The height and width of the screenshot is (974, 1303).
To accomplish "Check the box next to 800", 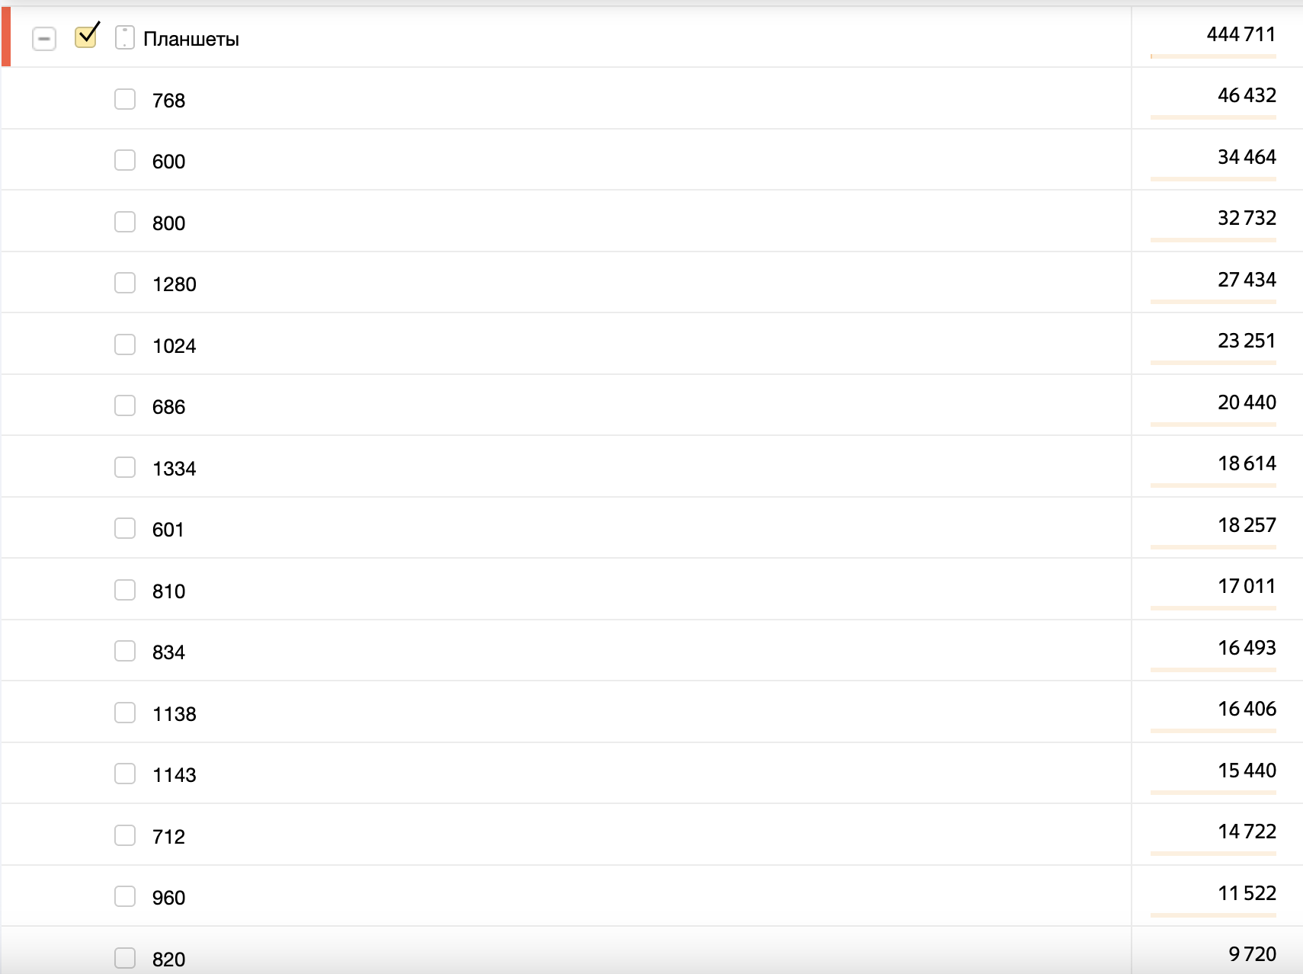I will (x=125, y=222).
